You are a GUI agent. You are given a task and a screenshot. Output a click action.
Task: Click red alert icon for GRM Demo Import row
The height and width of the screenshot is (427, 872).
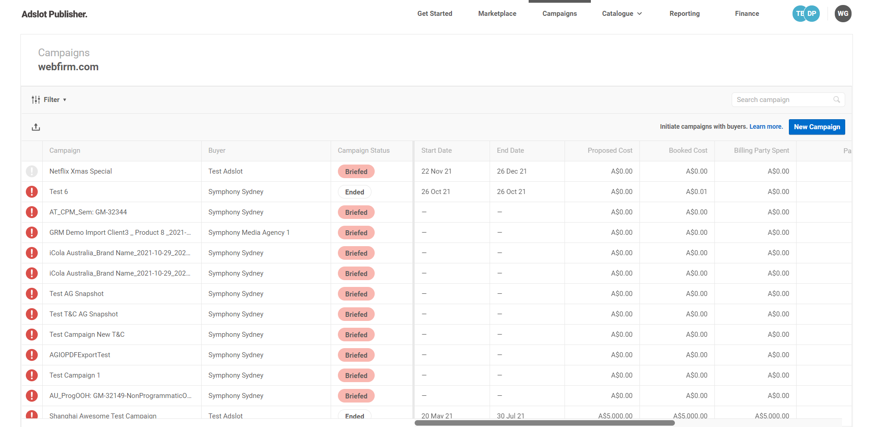[x=32, y=233]
